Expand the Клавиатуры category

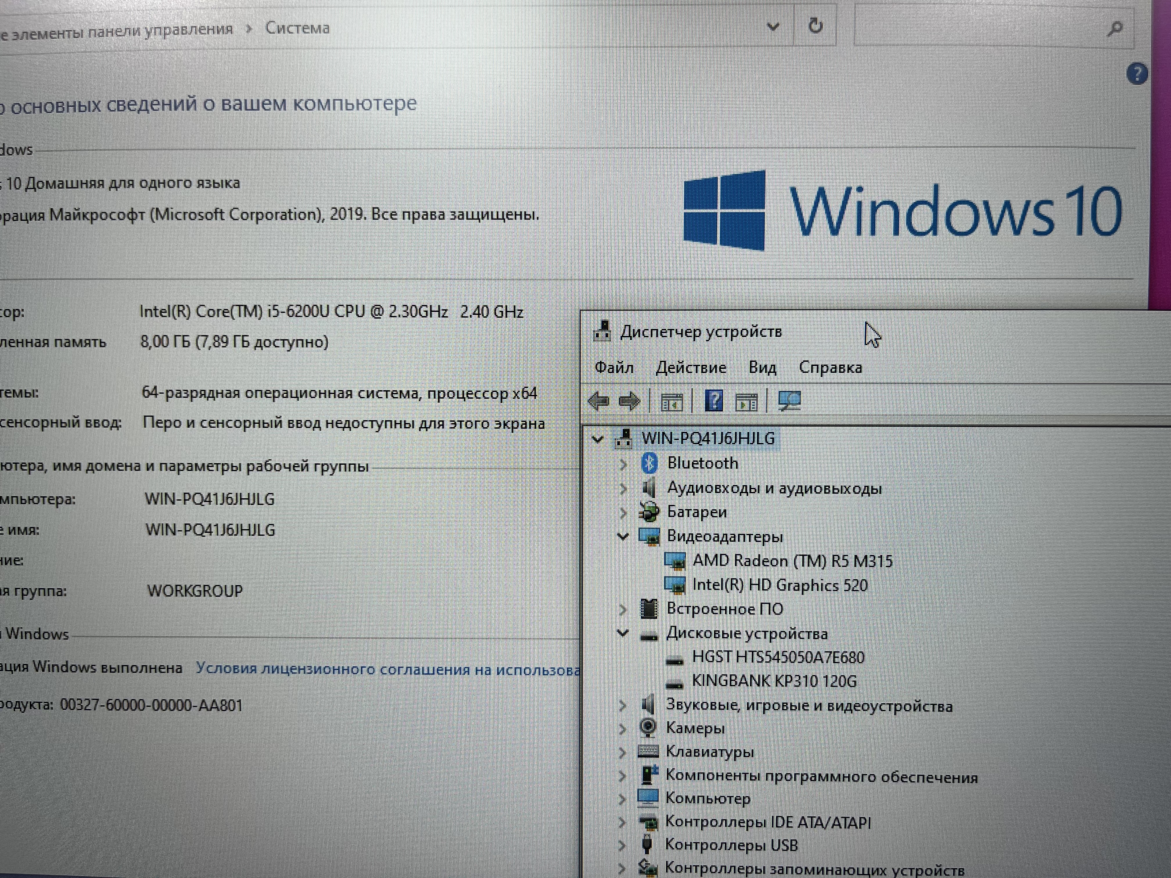[623, 752]
